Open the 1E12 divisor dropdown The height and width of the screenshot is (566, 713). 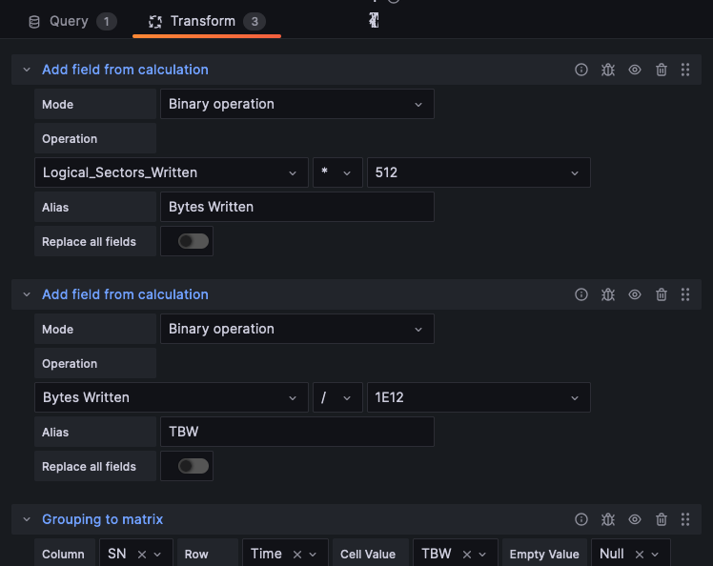tap(478, 397)
